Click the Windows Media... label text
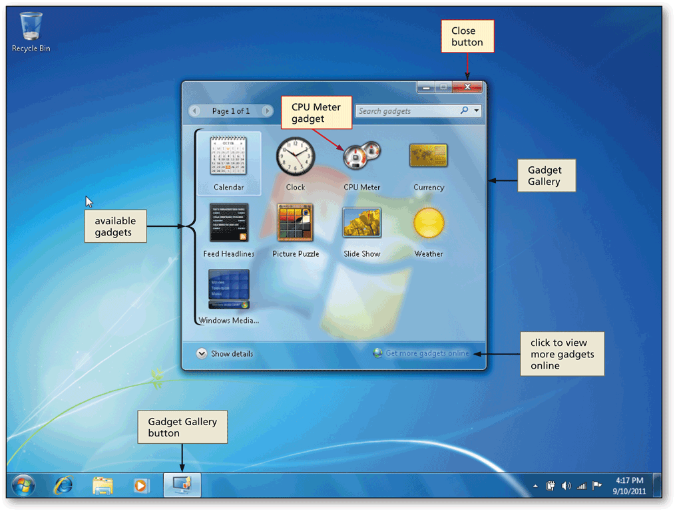The height and width of the screenshot is (511, 675). click(x=228, y=321)
